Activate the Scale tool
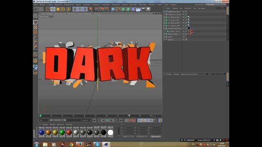 click(58, 9)
